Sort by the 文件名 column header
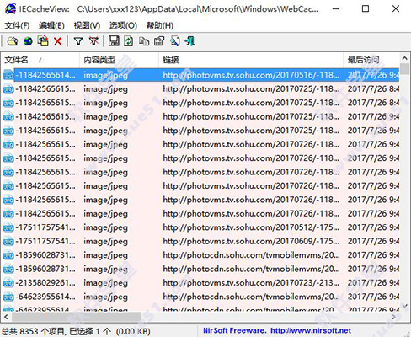Screen dimensions: 411x337 click(40, 60)
